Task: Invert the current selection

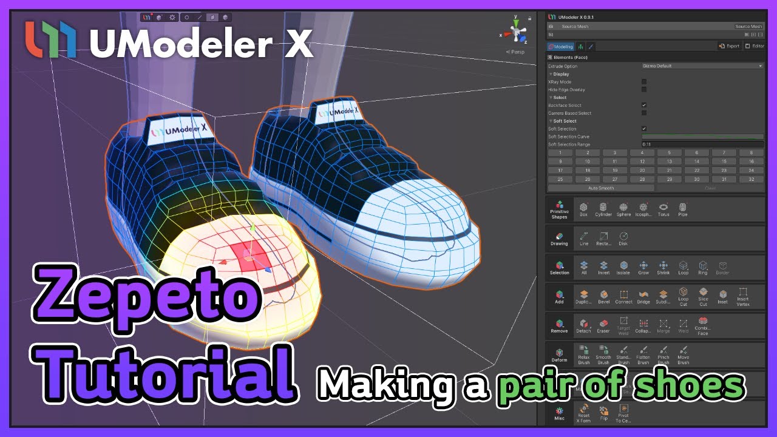Action: click(x=603, y=268)
